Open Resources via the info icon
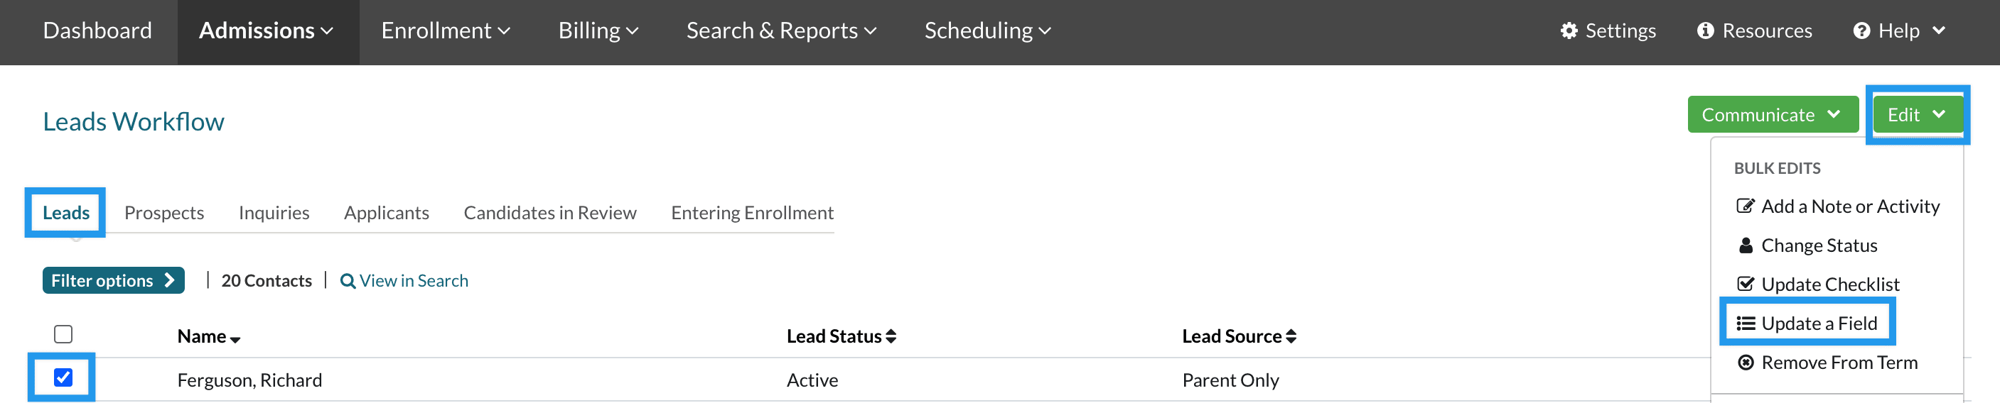 pyautogui.click(x=1705, y=31)
